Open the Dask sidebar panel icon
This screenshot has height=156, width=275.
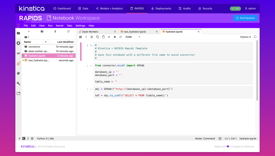(18, 63)
